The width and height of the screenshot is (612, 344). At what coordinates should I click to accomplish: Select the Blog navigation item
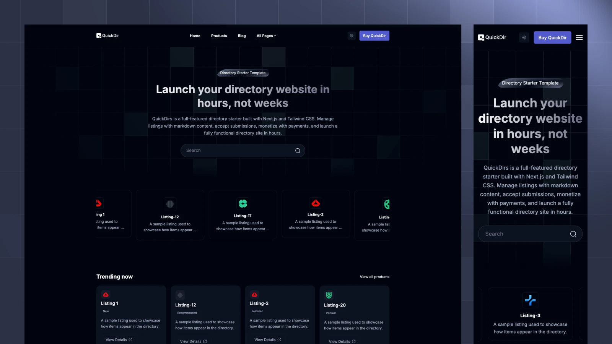[x=242, y=36]
